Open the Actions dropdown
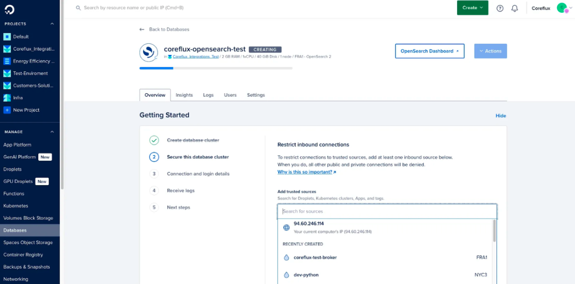The height and width of the screenshot is (284, 575). pyautogui.click(x=490, y=51)
